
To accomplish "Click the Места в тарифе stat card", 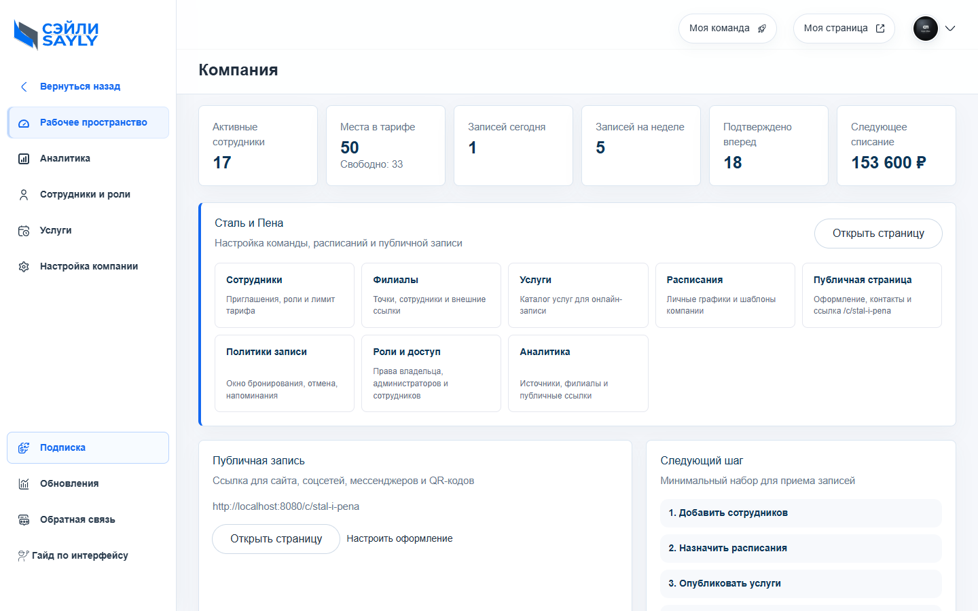I will 386,145.
